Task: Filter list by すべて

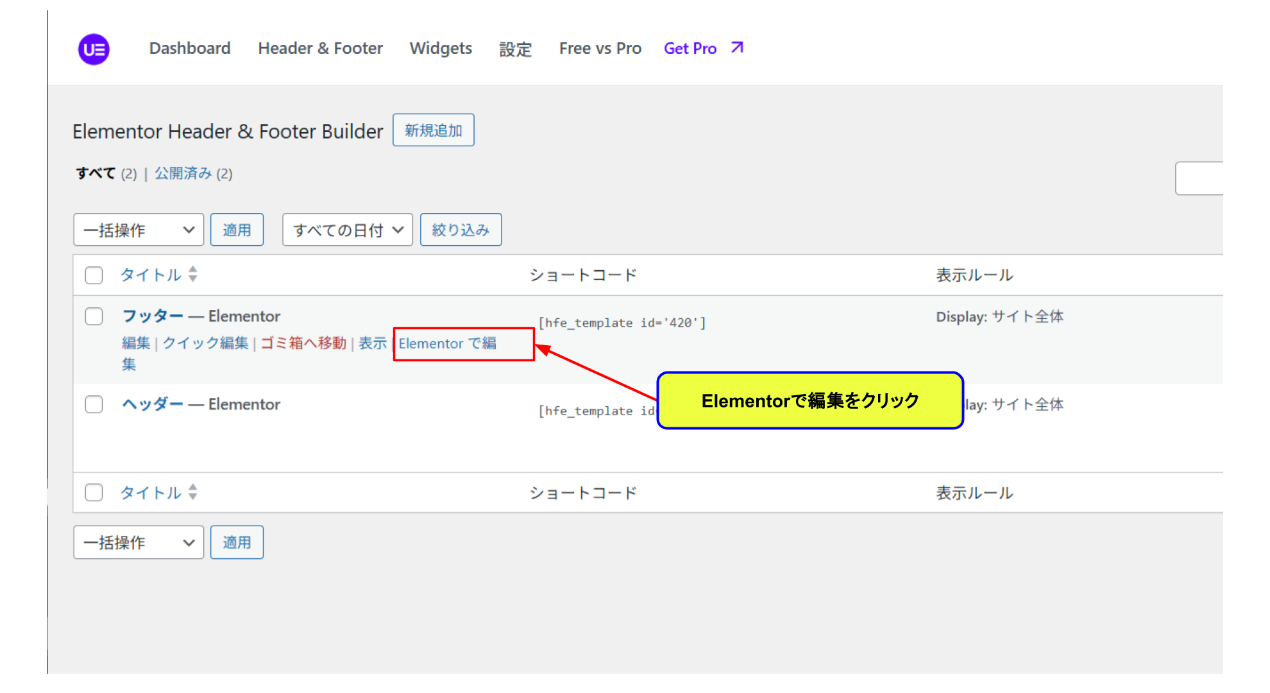Action: pyautogui.click(x=96, y=173)
